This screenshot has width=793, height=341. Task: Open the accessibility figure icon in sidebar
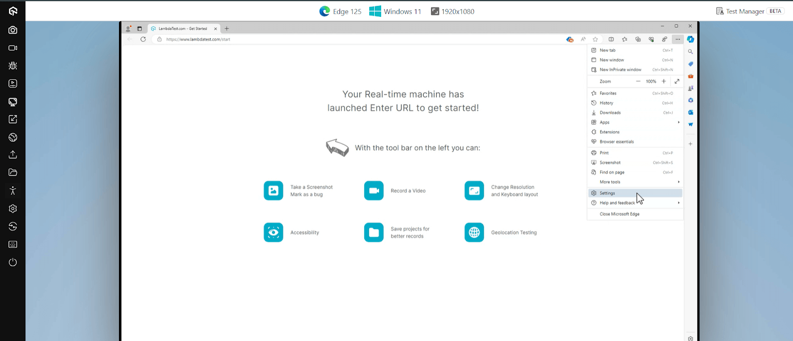pos(13,190)
